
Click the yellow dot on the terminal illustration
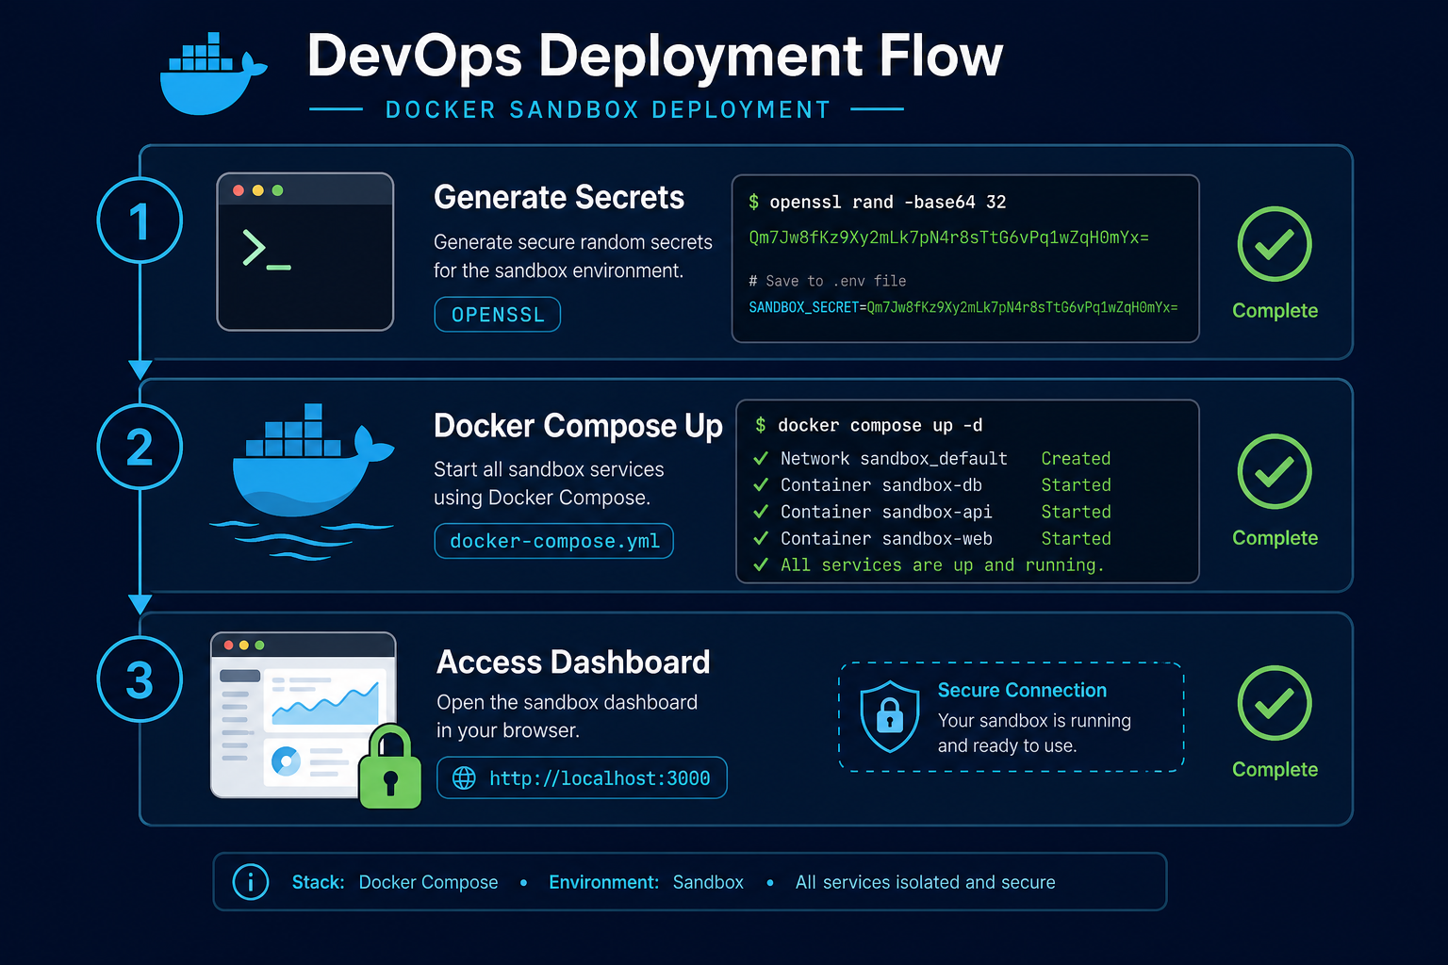[258, 190]
